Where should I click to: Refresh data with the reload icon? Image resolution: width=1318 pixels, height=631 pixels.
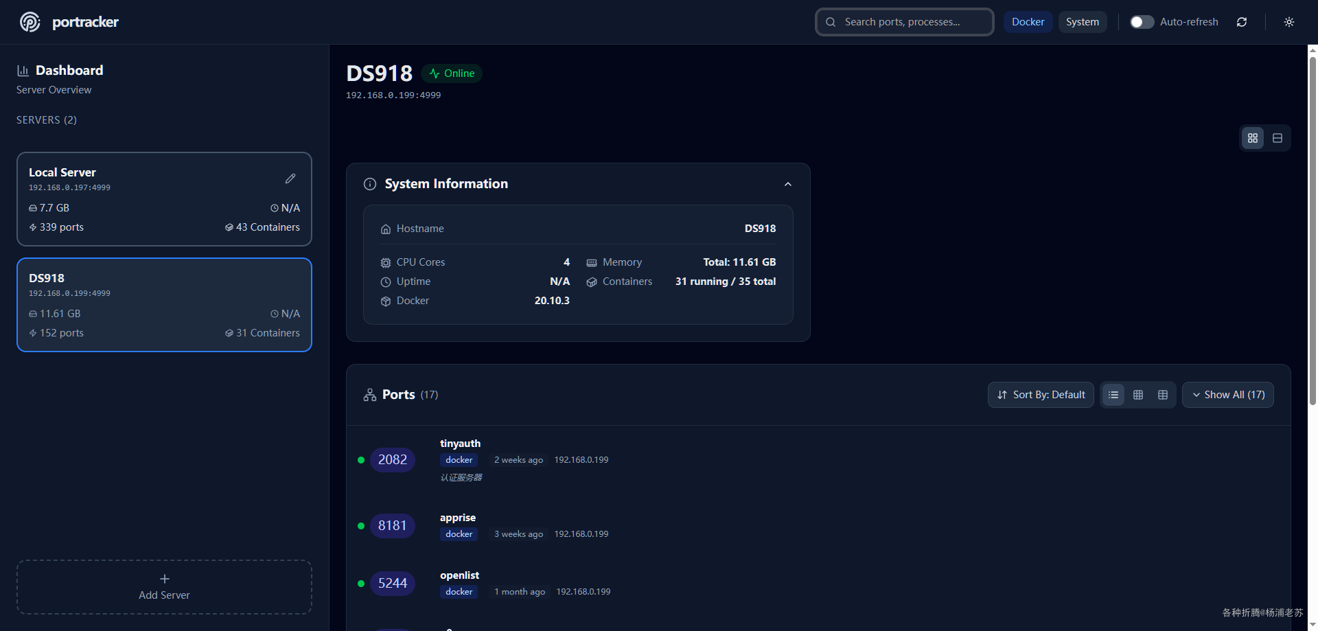(1242, 22)
